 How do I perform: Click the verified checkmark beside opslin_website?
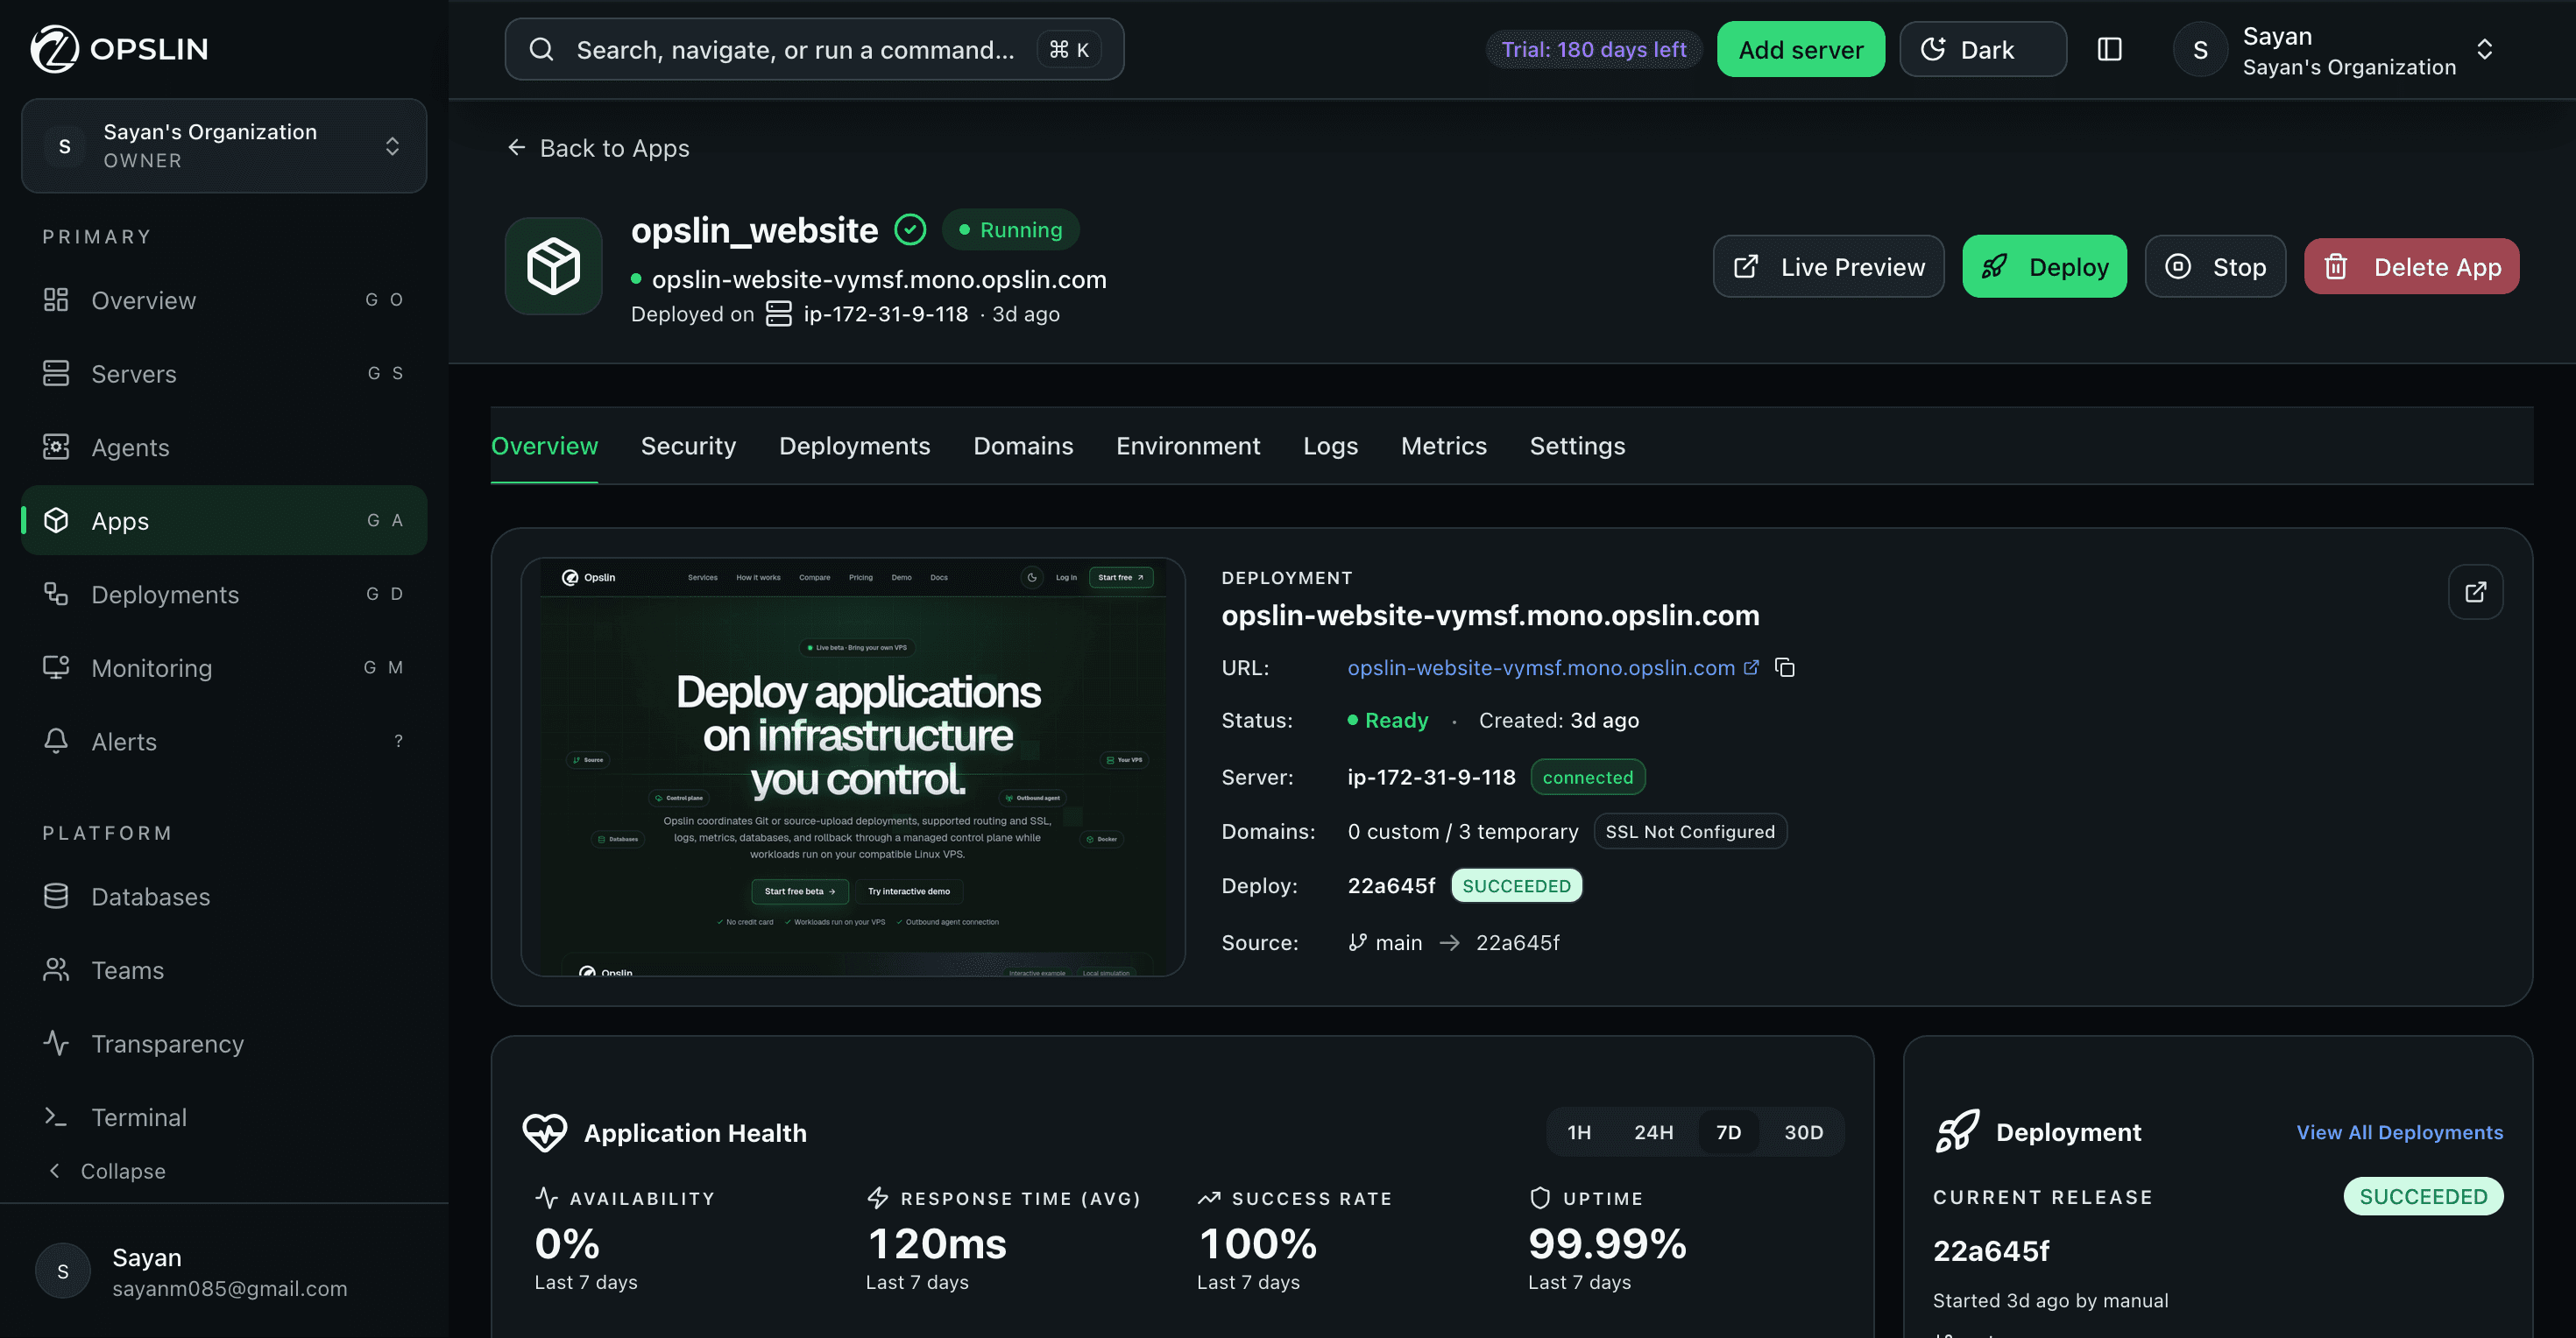pyautogui.click(x=910, y=229)
